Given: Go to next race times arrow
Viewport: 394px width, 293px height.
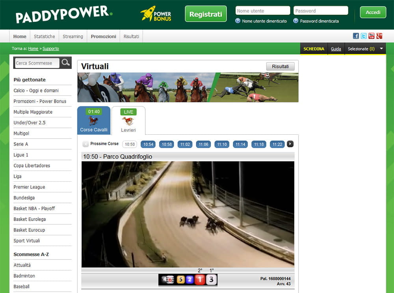Looking at the screenshot, I should 290,144.
